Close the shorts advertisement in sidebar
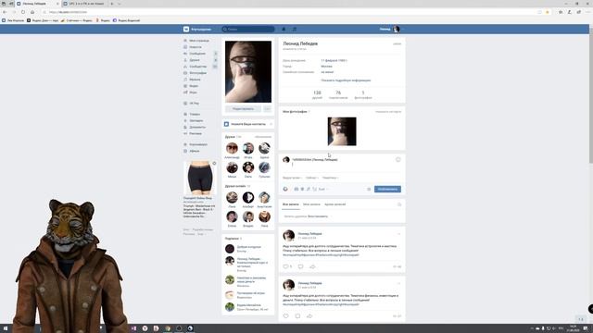 [214, 164]
